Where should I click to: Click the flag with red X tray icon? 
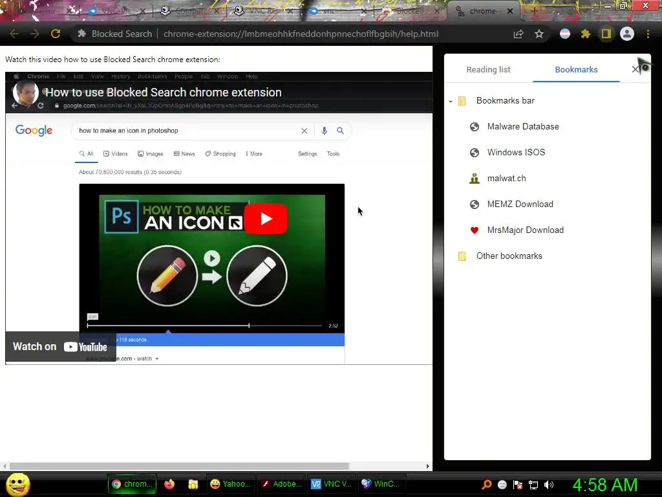(518, 485)
